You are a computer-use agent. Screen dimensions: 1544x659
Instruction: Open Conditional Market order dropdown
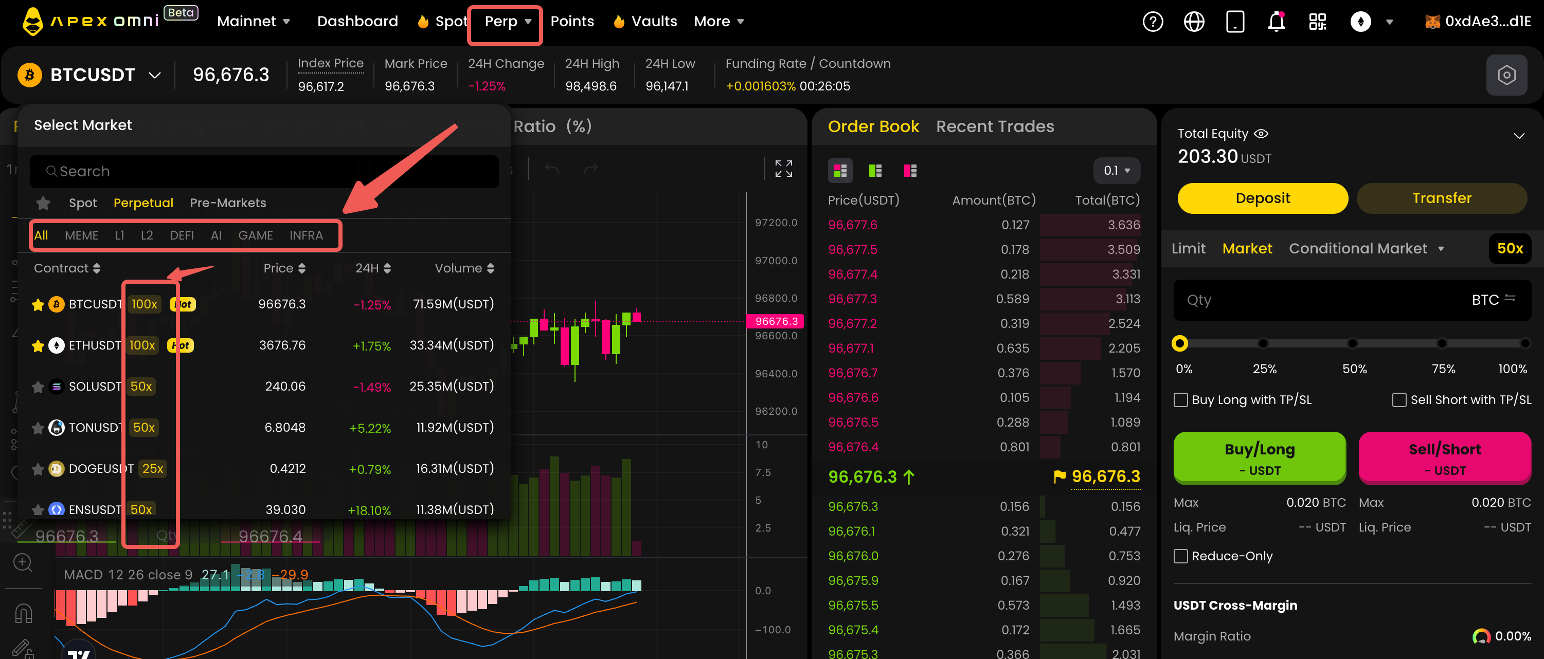[1366, 249]
